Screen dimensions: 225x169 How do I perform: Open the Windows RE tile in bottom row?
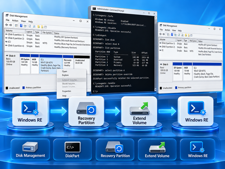tap(198, 149)
